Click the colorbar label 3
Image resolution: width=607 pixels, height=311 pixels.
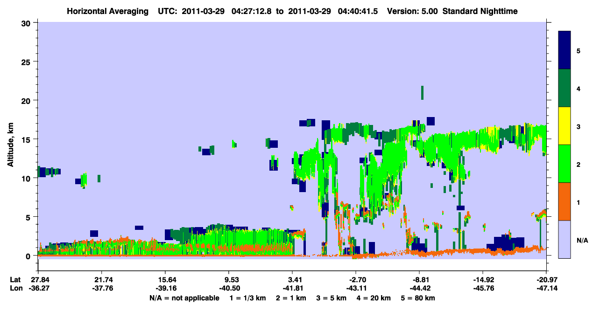pos(579,126)
